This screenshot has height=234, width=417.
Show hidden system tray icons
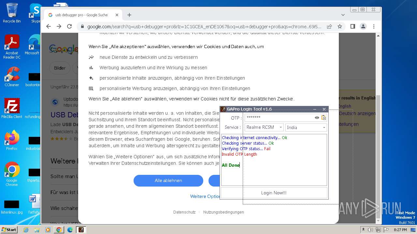point(363,229)
